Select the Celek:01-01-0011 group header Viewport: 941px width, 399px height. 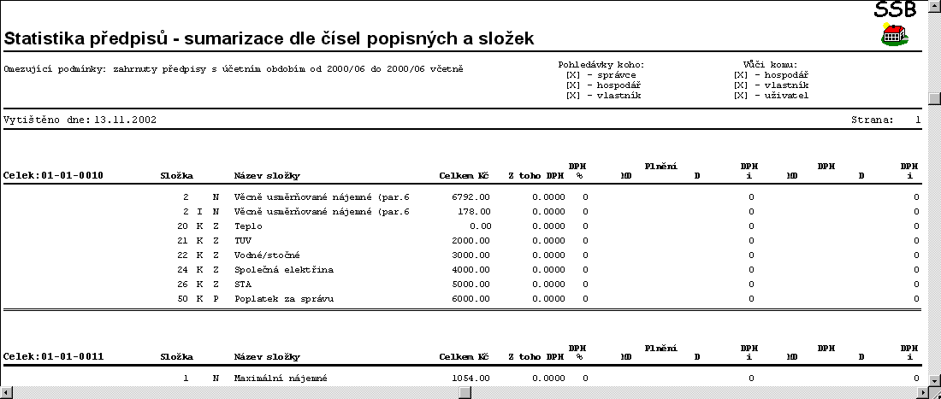click(x=54, y=356)
